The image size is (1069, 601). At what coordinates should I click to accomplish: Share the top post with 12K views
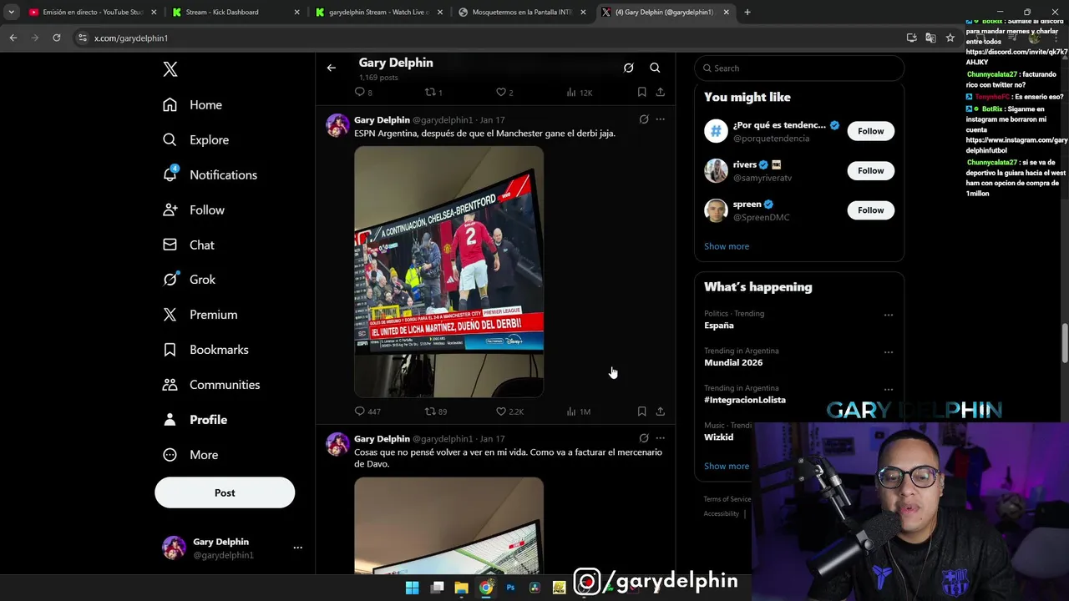tap(660, 92)
